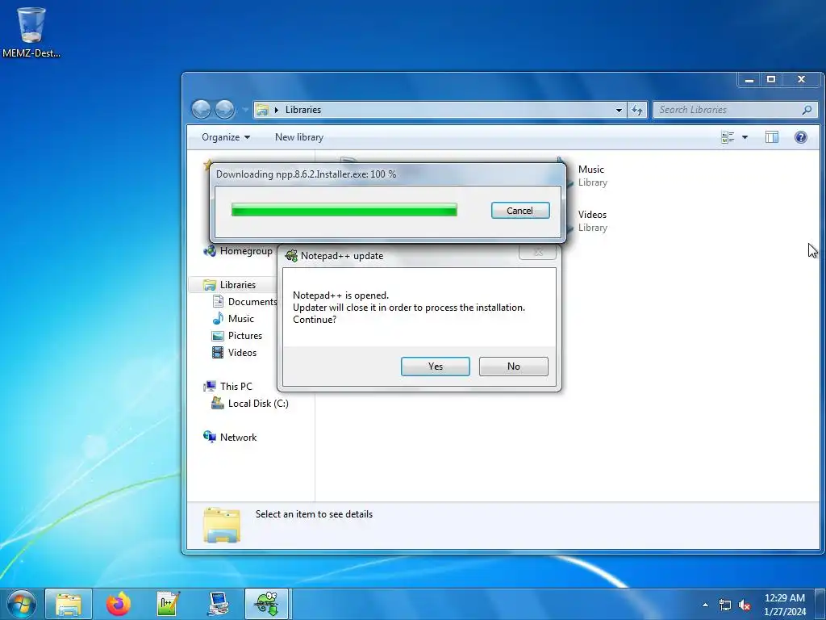Click the computer tool taskbar icon
826x620 pixels.
pos(218,604)
